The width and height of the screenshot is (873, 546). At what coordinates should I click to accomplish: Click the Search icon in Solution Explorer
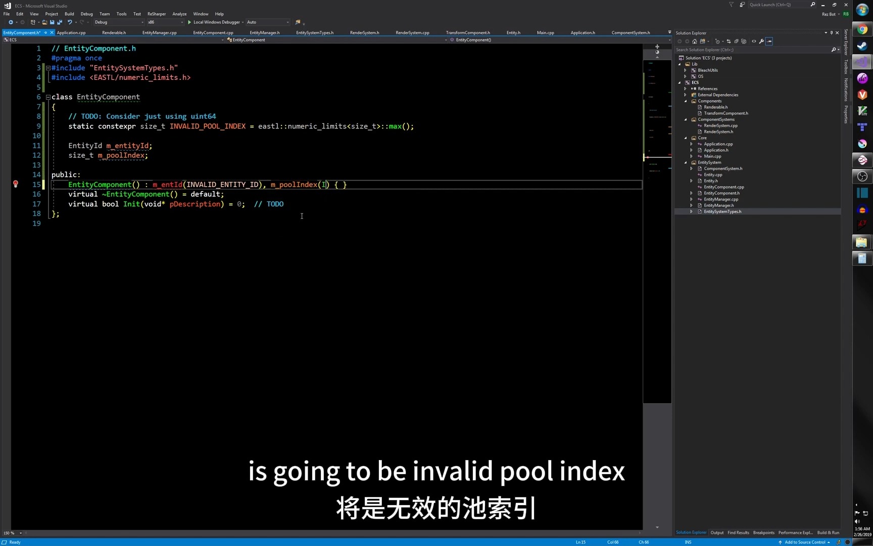pyautogui.click(x=834, y=50)
